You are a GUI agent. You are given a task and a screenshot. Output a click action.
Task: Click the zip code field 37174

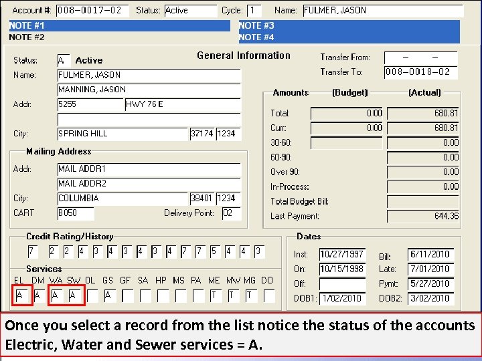(202, 134)
